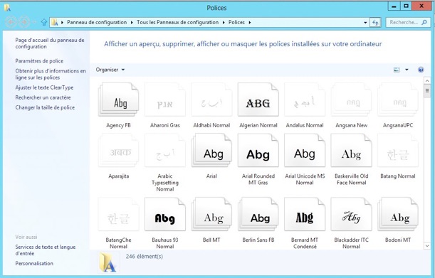
Task: Click the Arial font family icon
Action: click(x=211, y=151)
